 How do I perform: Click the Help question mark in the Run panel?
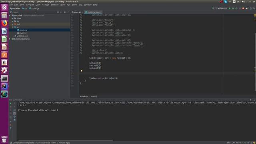[x=10, y=128]
